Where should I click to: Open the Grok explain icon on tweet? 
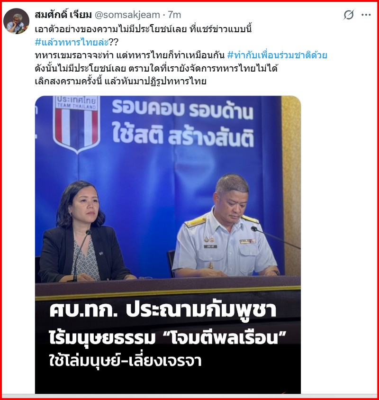pos(348,15)
